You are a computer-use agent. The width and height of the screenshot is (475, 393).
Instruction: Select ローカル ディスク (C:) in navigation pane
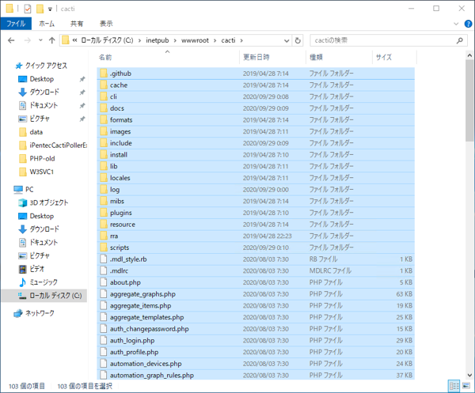pyautogui.click(x=44, y=296)
